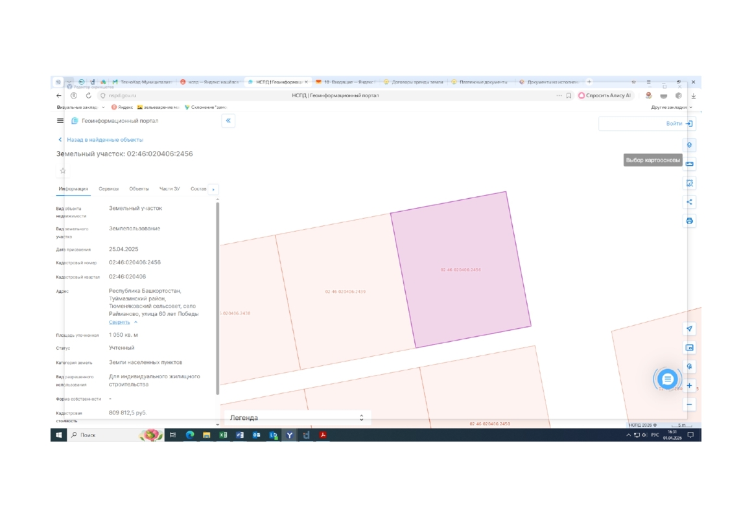The height and width of the screenshot is (531, 752).
Task: Zoom out with the minus button
Action: (x=689, y=405)
